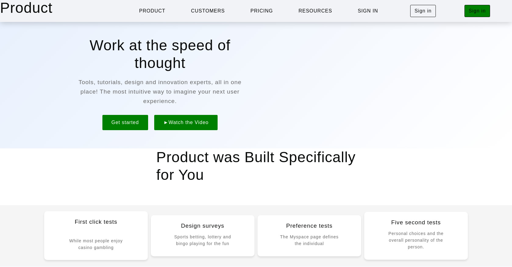This screenshot has height=267, width=512.
Task: Click the play icon on Watch the Video
Action: [166, 123]
